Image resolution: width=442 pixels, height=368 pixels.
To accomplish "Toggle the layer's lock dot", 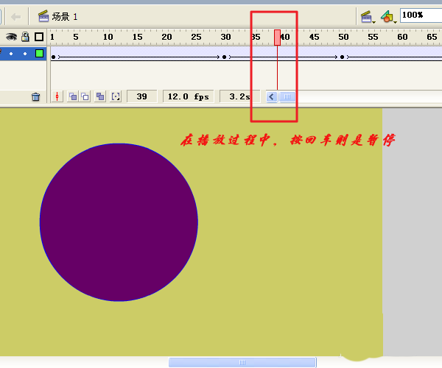I will [x=25, y=54].
